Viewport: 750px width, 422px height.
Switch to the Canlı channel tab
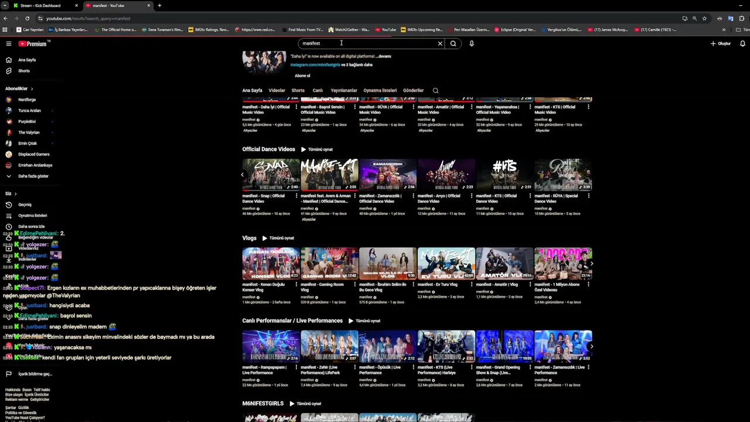318,90
